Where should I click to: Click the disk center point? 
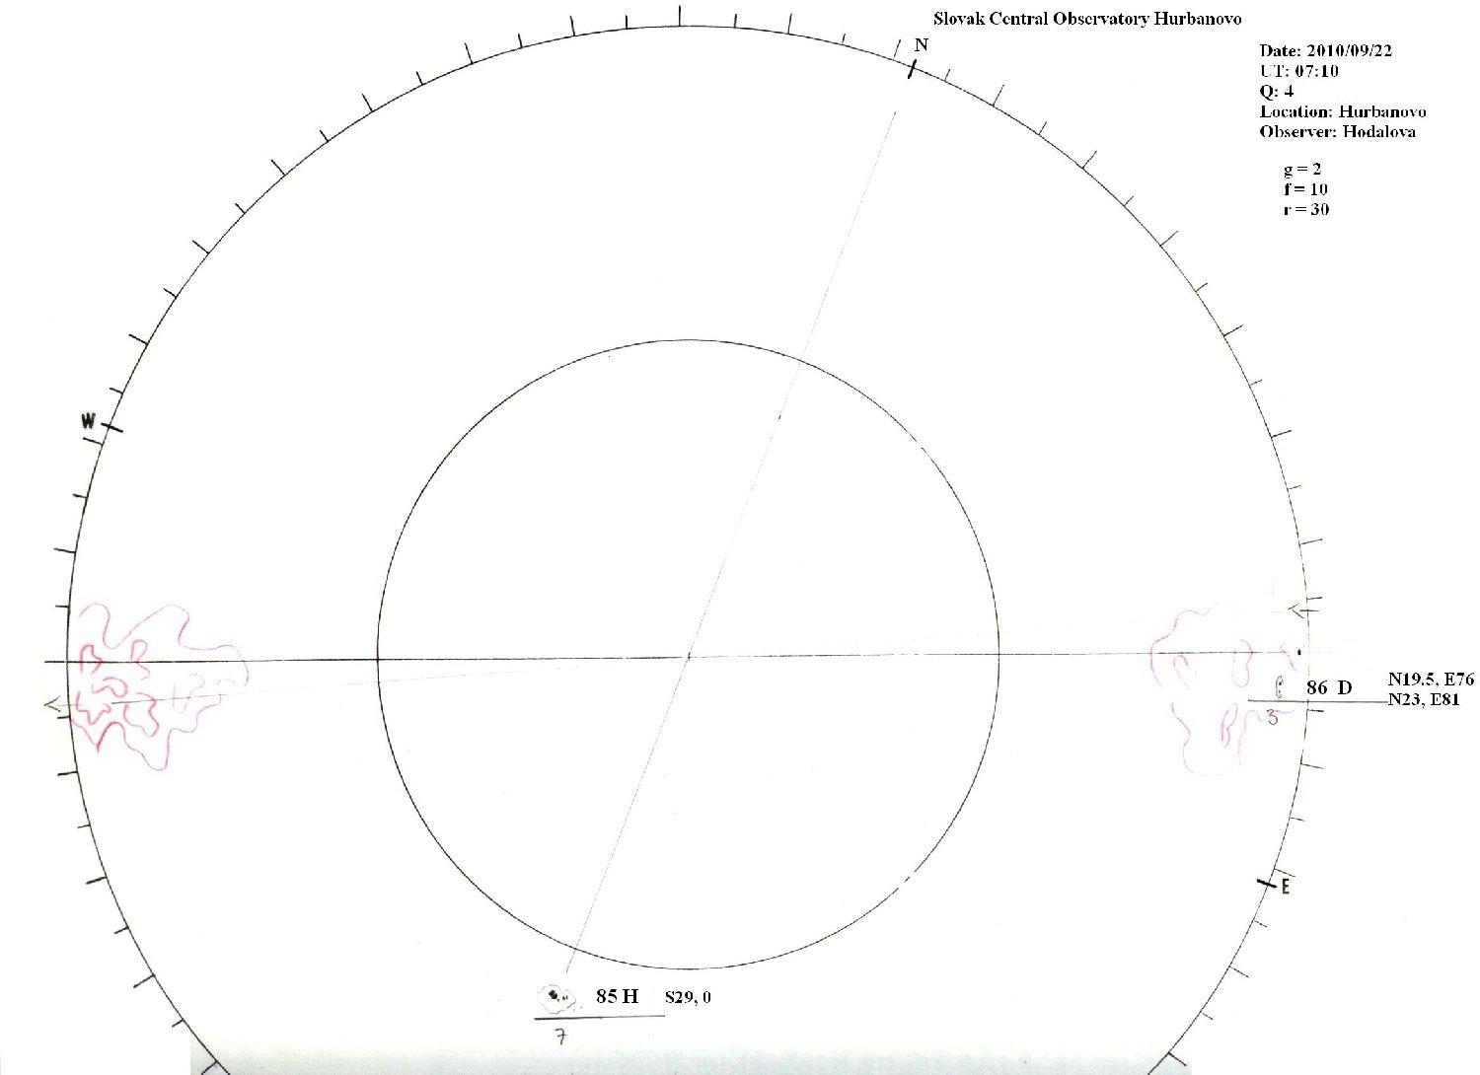[x=689, y=656]
